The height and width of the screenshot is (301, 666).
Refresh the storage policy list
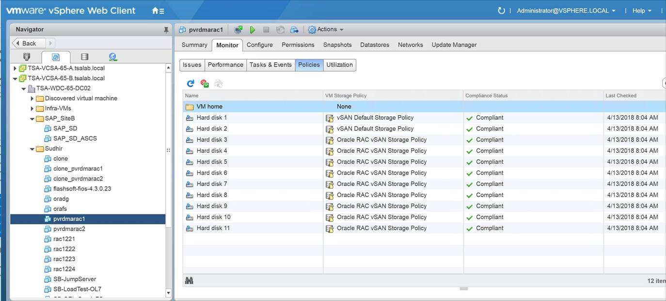tap(190, 84)
